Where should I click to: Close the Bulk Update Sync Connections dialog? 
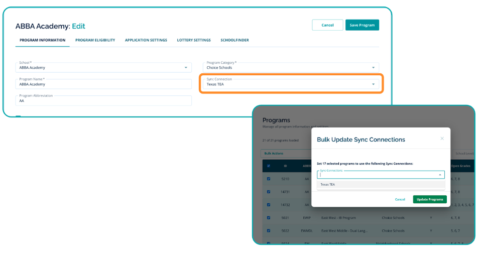tap(442, 139)
